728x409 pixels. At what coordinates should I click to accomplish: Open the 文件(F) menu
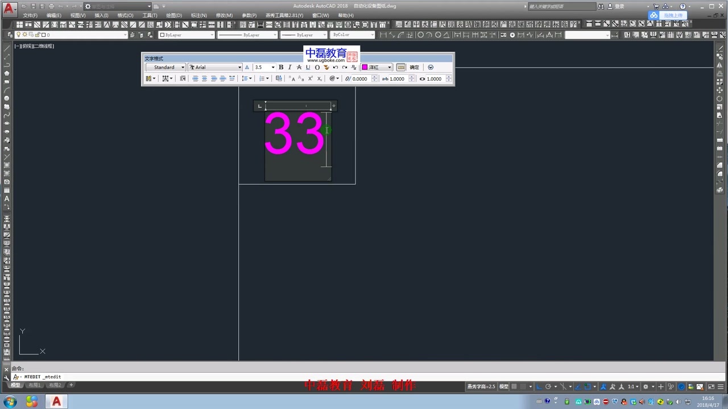pos(30,15)
